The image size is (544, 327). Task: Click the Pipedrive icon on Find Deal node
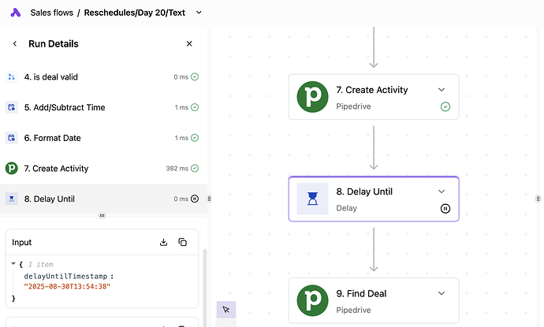312,300
